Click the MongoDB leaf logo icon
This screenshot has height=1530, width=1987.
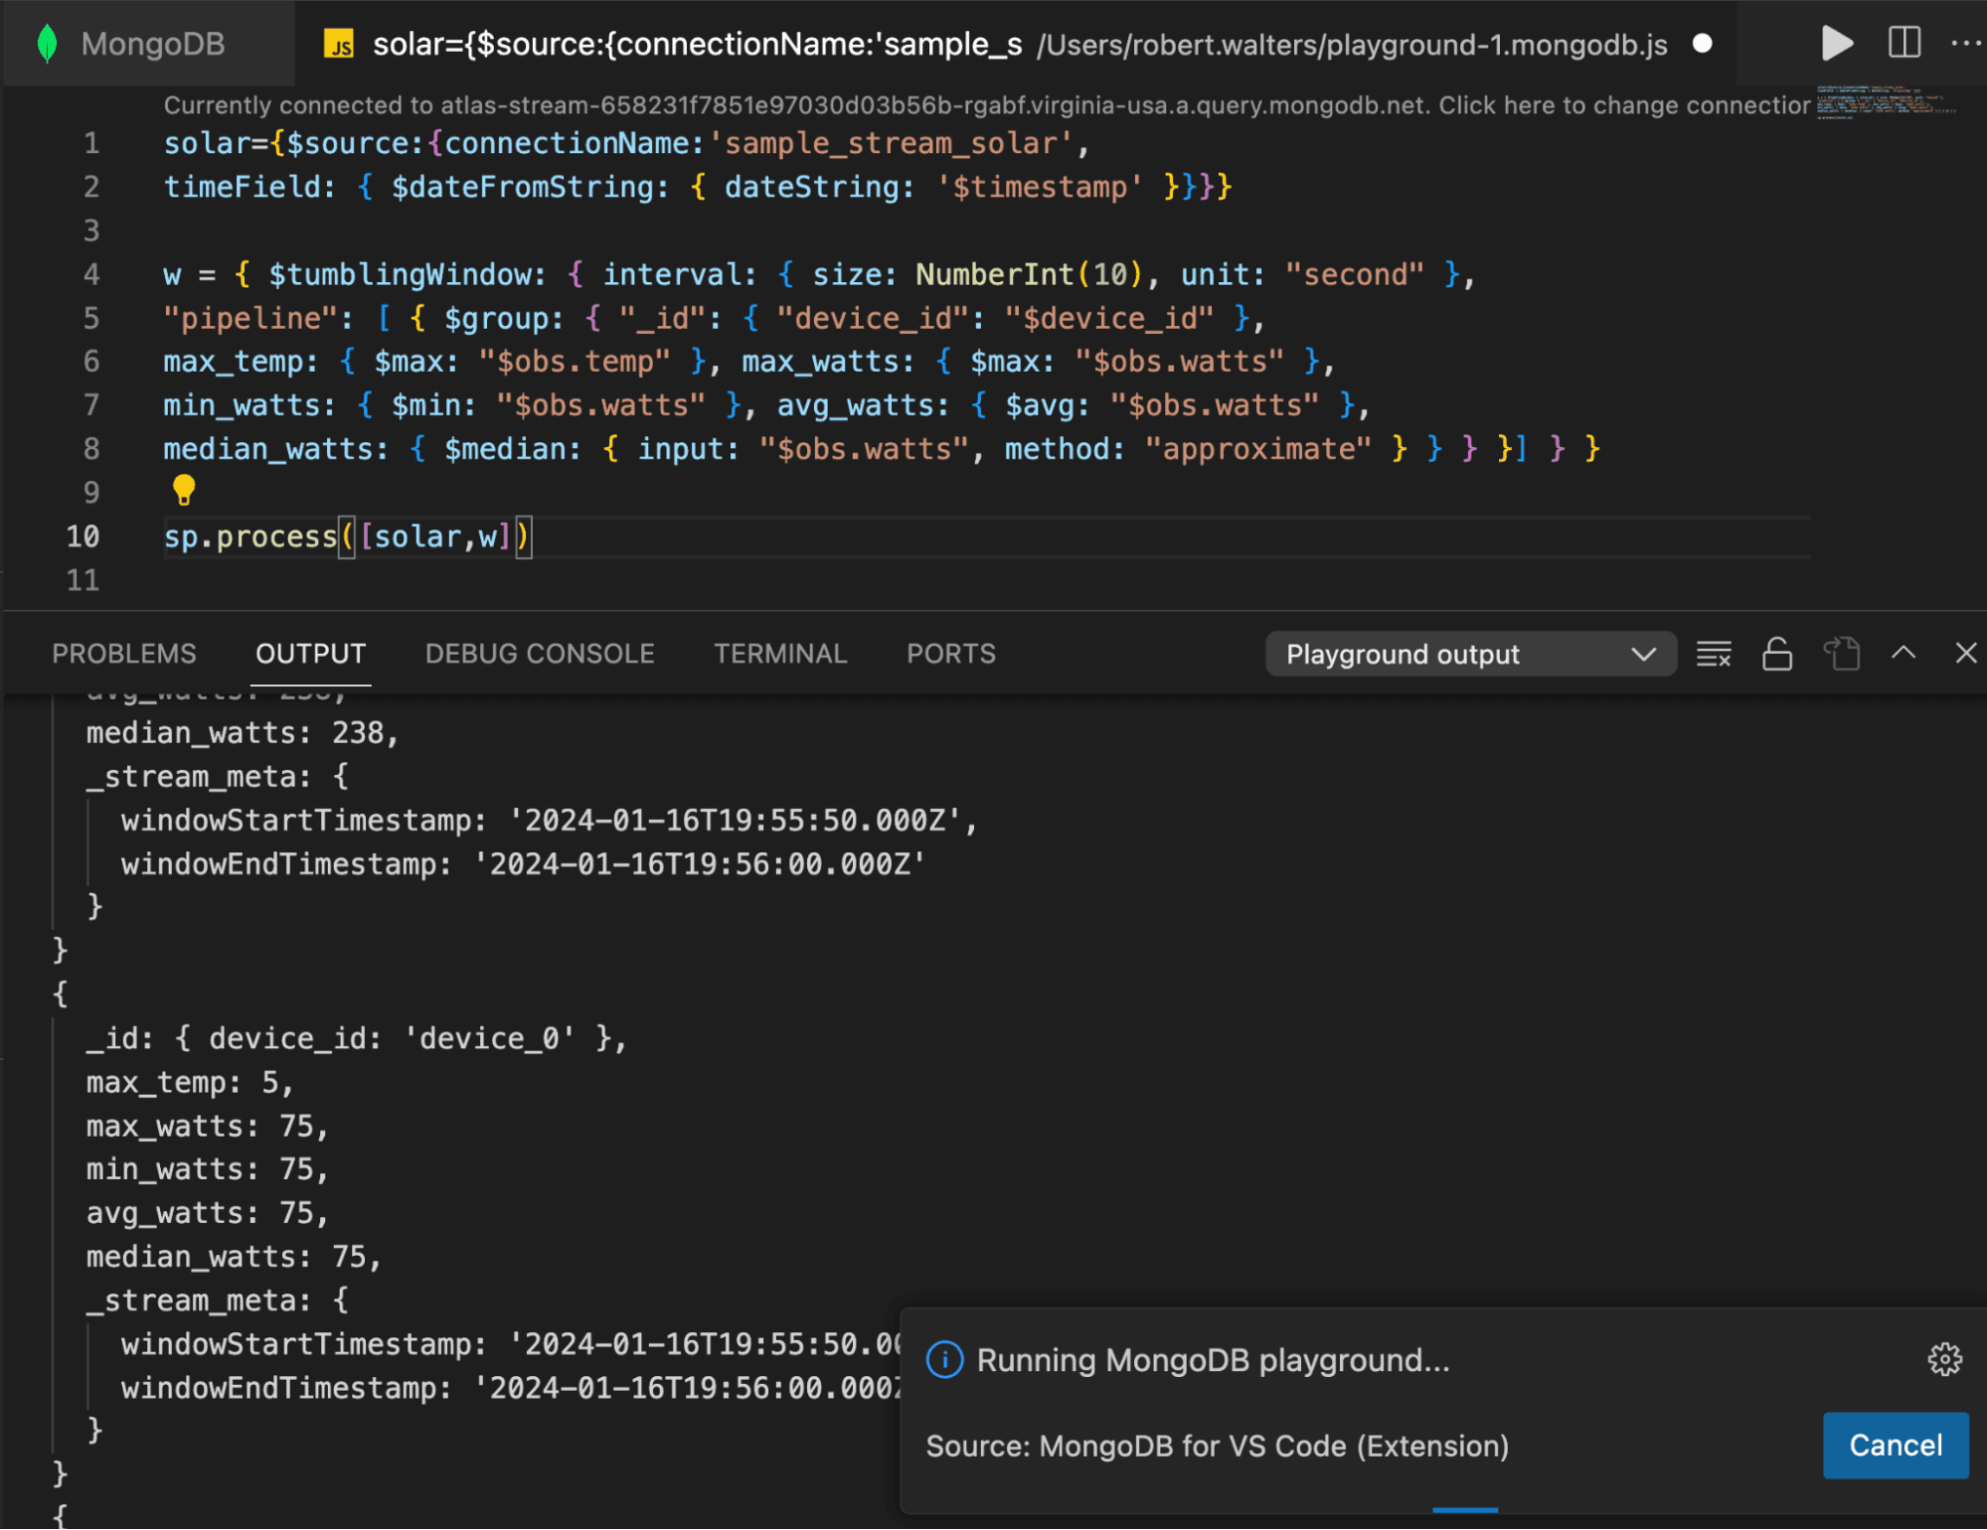click(49, 44)
